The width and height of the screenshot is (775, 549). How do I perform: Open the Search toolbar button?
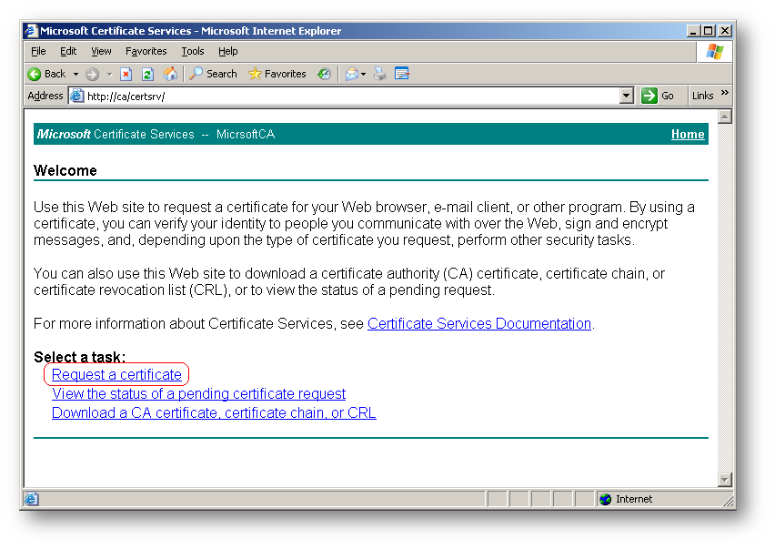click(x=213, y=74)
